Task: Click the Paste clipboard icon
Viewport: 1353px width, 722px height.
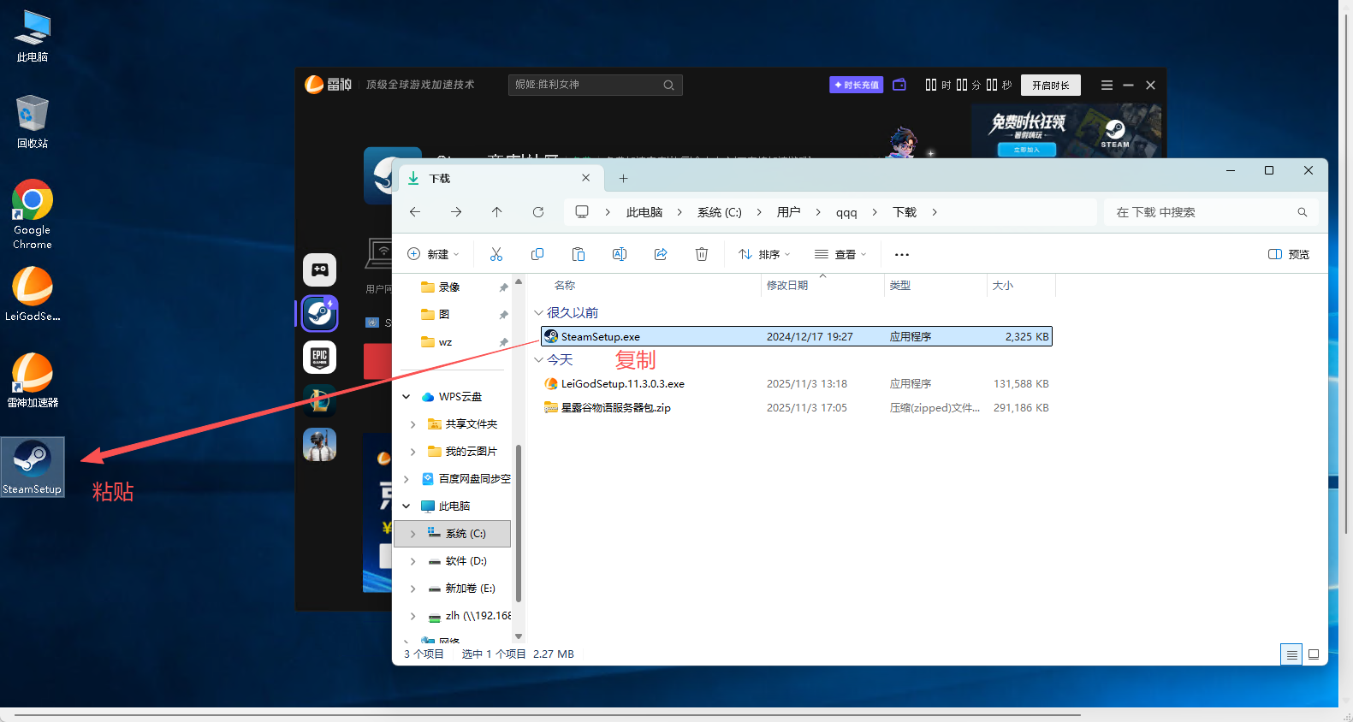Action: point(579,254)
